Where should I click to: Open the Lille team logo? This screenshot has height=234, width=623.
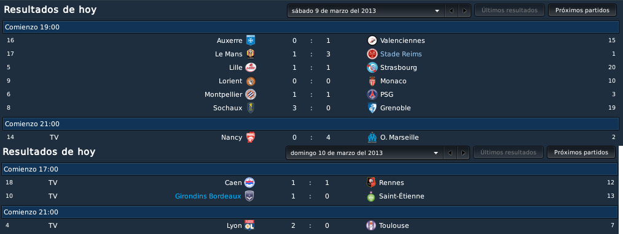point(250,67)
